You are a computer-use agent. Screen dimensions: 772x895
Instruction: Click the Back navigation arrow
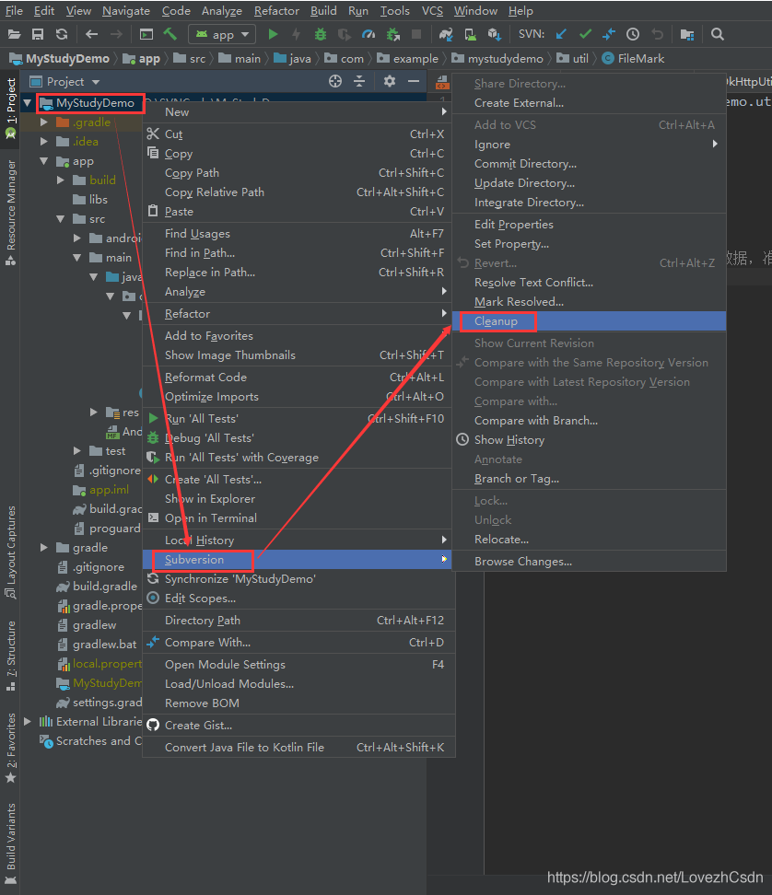91,34
